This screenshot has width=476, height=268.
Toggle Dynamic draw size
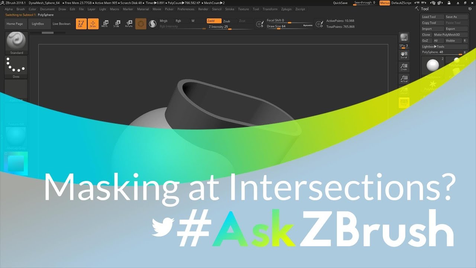click(x=308, y=25)
